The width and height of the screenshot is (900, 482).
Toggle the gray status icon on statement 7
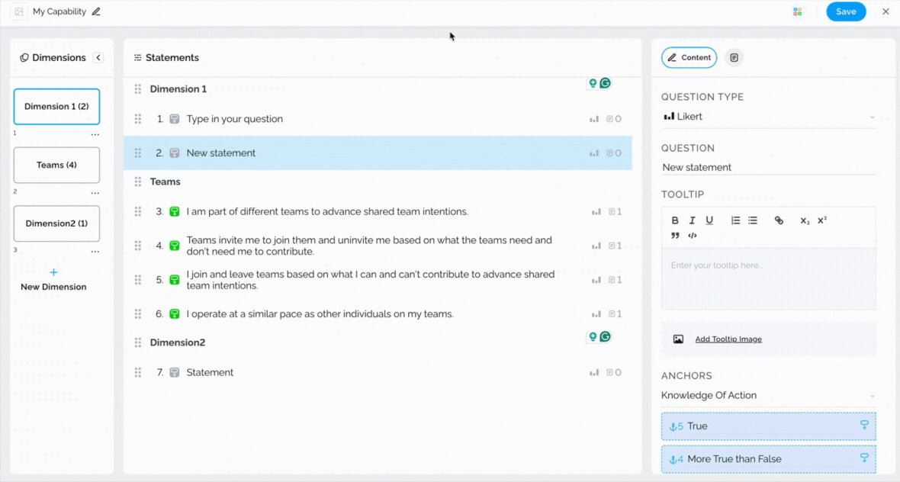175,373
